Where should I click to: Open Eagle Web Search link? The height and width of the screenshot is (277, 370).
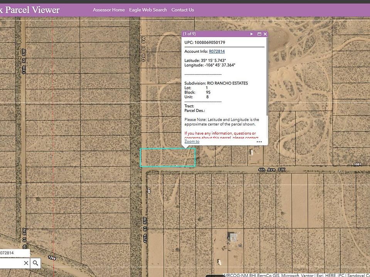tap(148, 10)
